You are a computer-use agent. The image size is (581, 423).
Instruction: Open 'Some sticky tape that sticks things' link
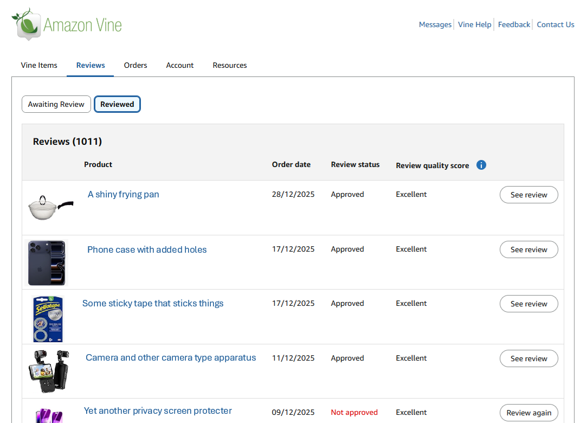pos(153,303)
